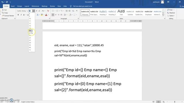184x103 pixels.
Task: Click the Undo icon in the title bar
Action: coord(2,2)
